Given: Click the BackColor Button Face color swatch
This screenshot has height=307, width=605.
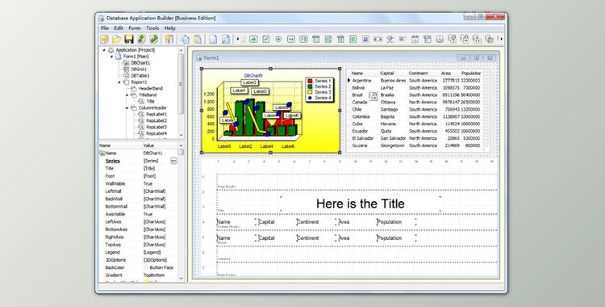Looking at the screenshot, I should point(146,267).
